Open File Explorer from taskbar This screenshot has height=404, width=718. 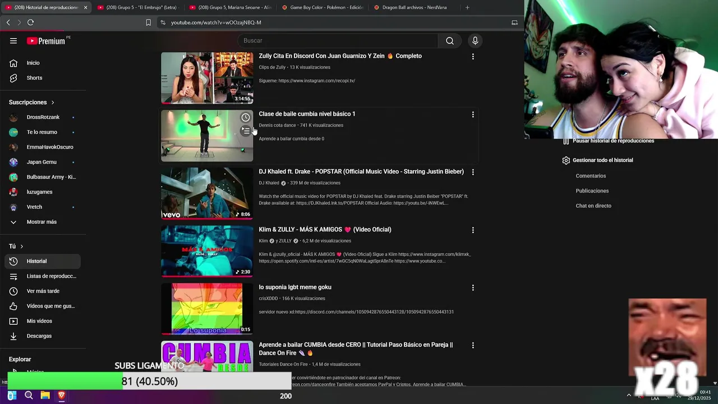45,396
